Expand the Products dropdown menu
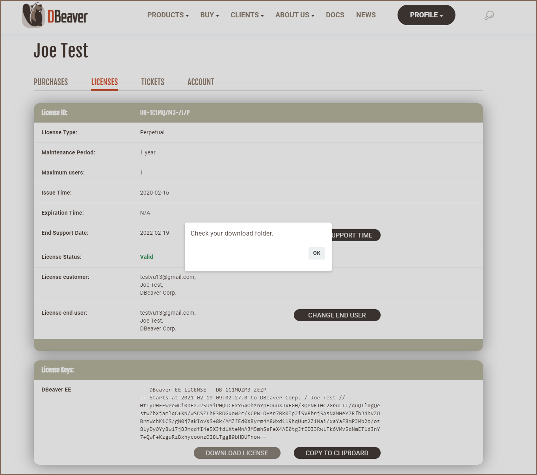 [168, 15]
